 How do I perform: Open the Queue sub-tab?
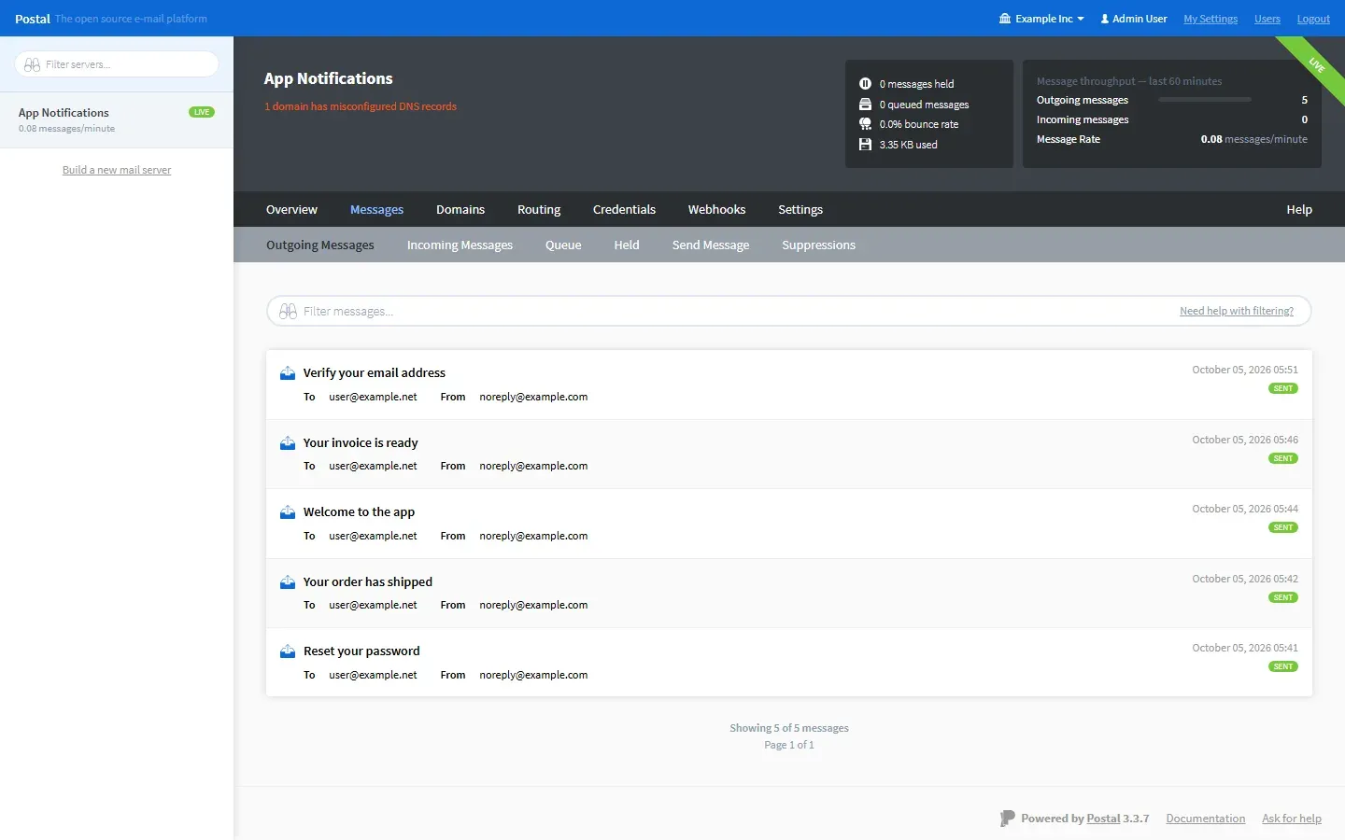tap(563, 245)
